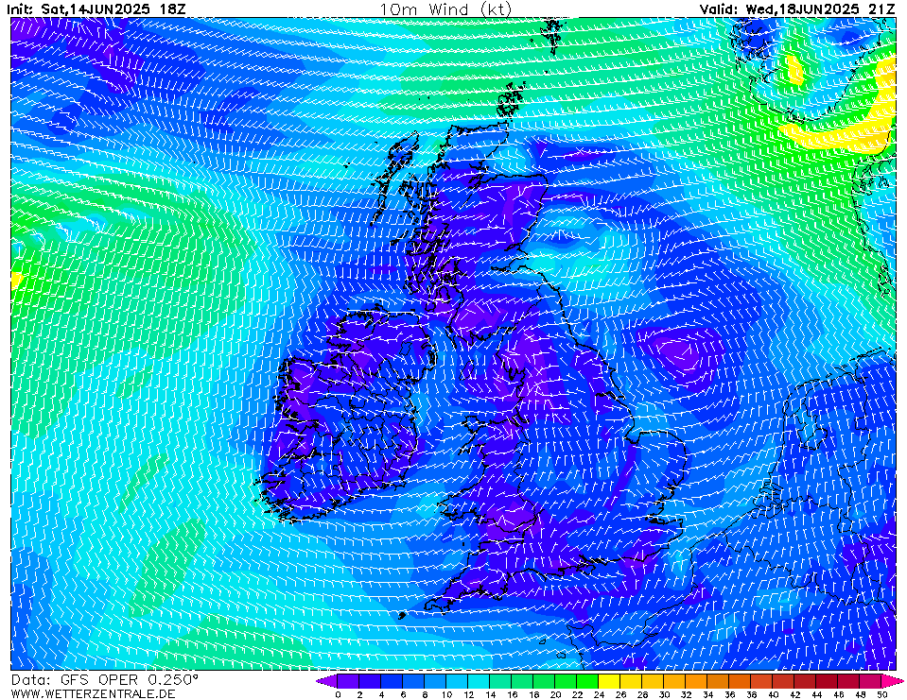Click the legend label '30'

click(x=665, y=694)
